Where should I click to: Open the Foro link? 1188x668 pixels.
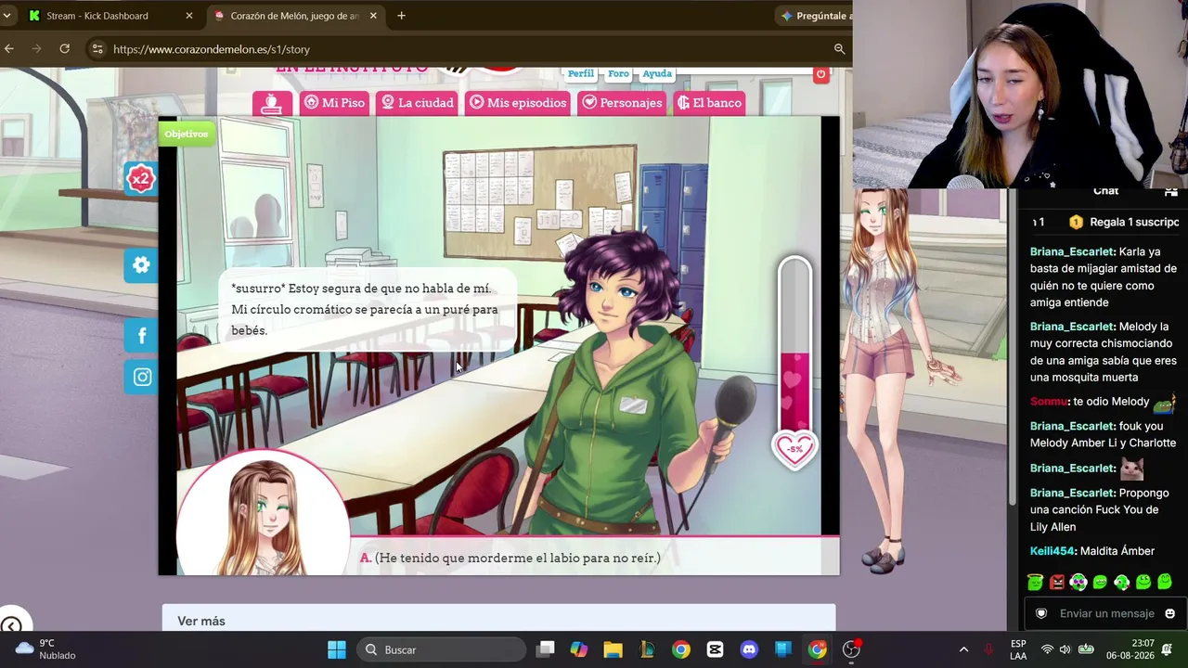point(618,73)
